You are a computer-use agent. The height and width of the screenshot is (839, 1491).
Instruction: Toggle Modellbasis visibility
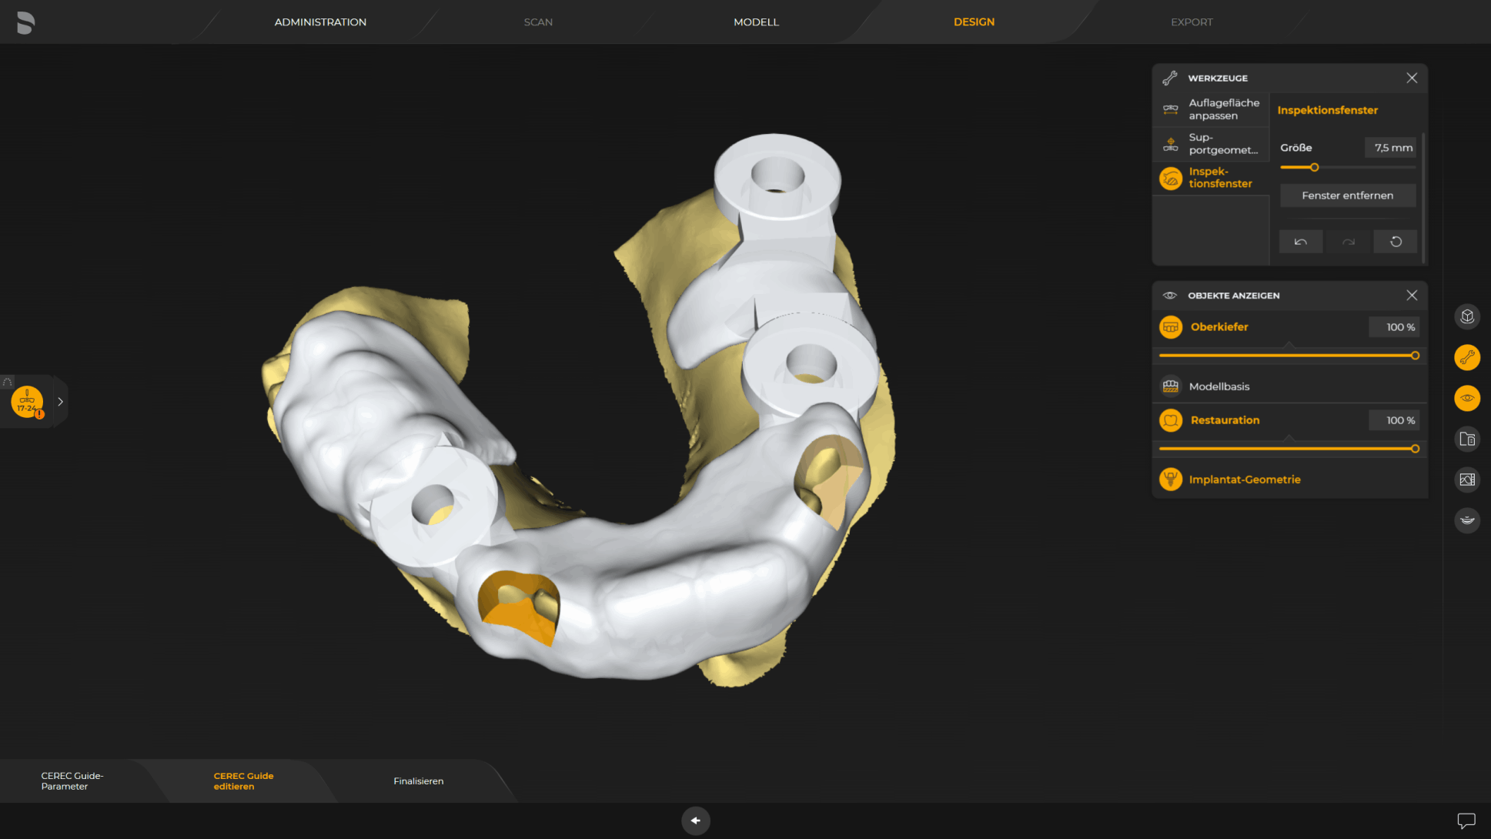tap(1171, 386)
